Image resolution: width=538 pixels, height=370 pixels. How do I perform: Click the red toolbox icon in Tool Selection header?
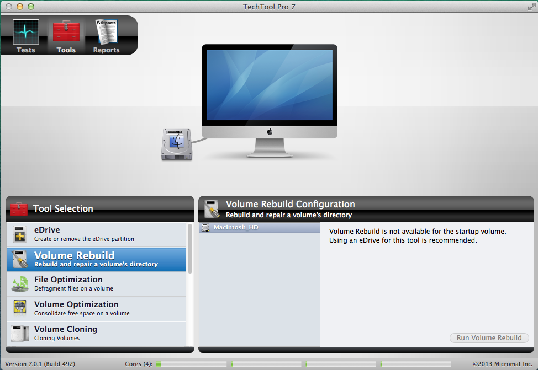click(x=19, y=208)
